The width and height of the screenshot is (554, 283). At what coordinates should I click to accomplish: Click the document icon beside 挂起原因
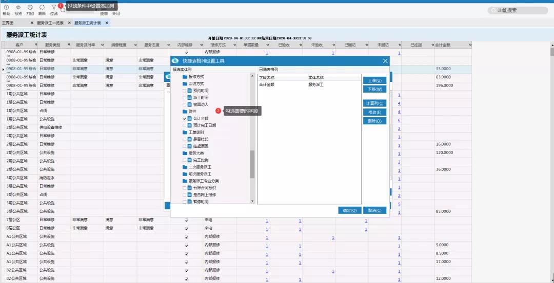[x=190, y=146]
